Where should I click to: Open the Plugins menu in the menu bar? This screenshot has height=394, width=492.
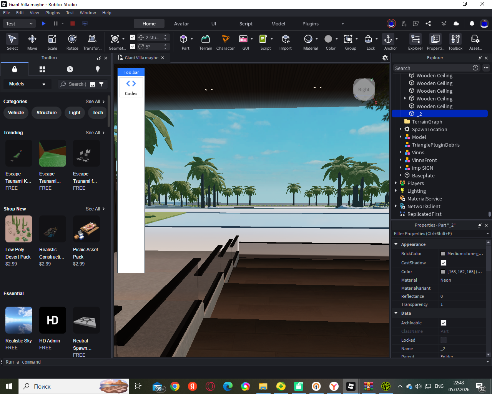[53, 13]
